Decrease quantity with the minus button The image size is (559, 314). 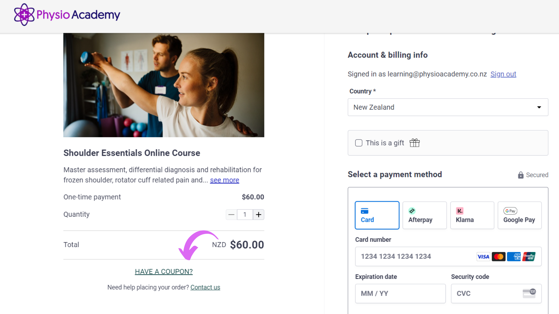(231, 215)
